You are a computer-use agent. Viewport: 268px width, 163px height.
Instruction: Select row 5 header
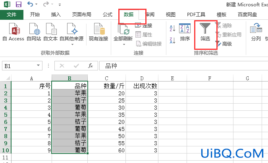(6, 114)
